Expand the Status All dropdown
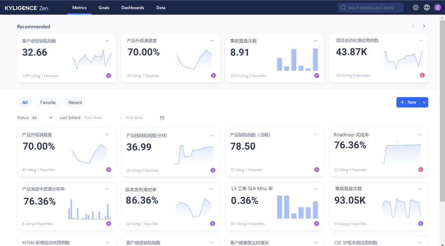The width and height of the screenshot is (445, 246). (x=42, y=118)
